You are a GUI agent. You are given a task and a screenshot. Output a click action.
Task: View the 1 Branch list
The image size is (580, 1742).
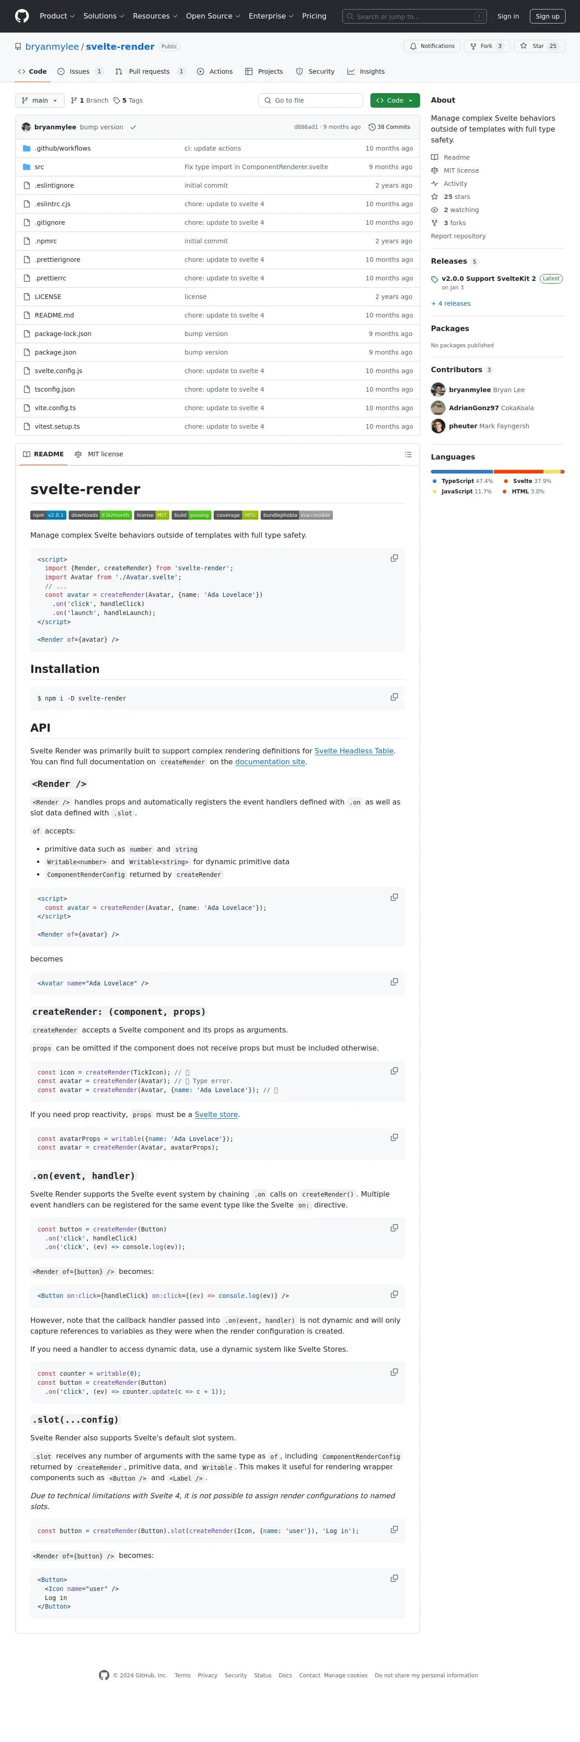point(89,101)
